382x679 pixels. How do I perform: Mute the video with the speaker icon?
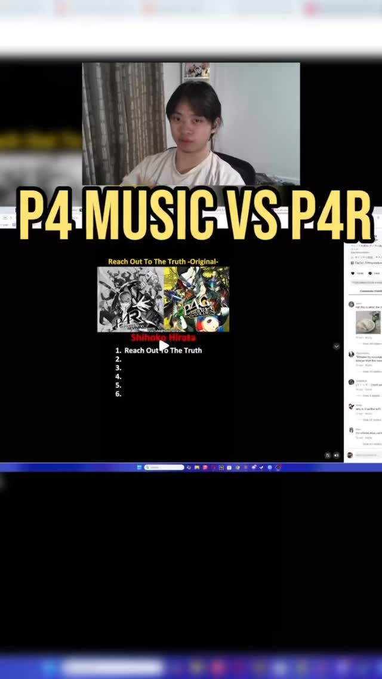click(336, 455)
